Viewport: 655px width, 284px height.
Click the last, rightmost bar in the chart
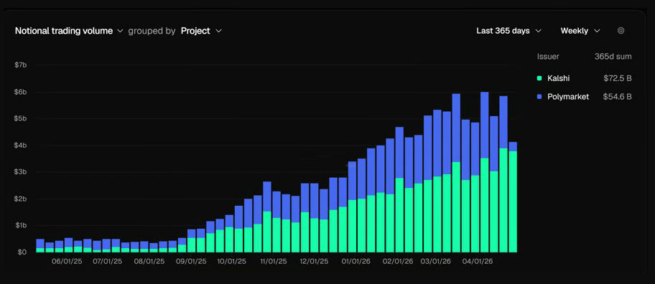513,197
